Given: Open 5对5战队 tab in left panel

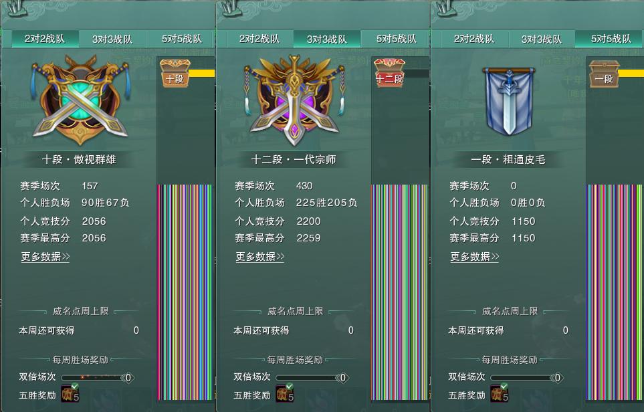Looking at the screenshot, I should [x=181, y=39].
